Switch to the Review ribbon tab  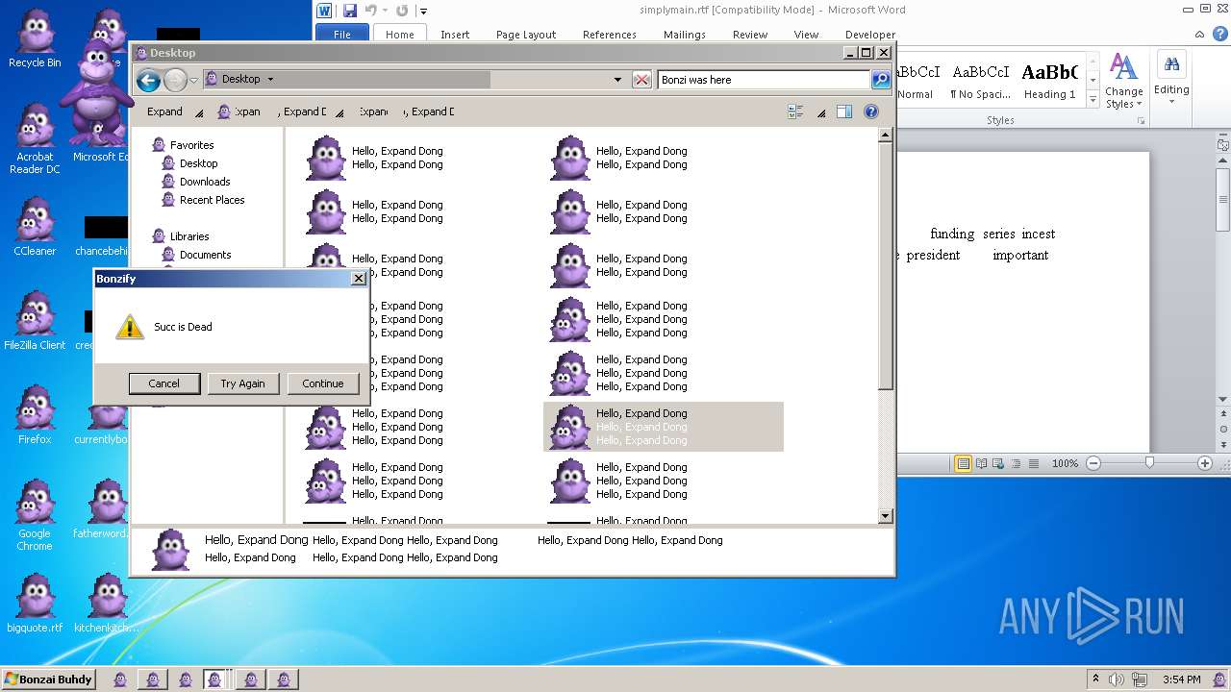(750, 34)
